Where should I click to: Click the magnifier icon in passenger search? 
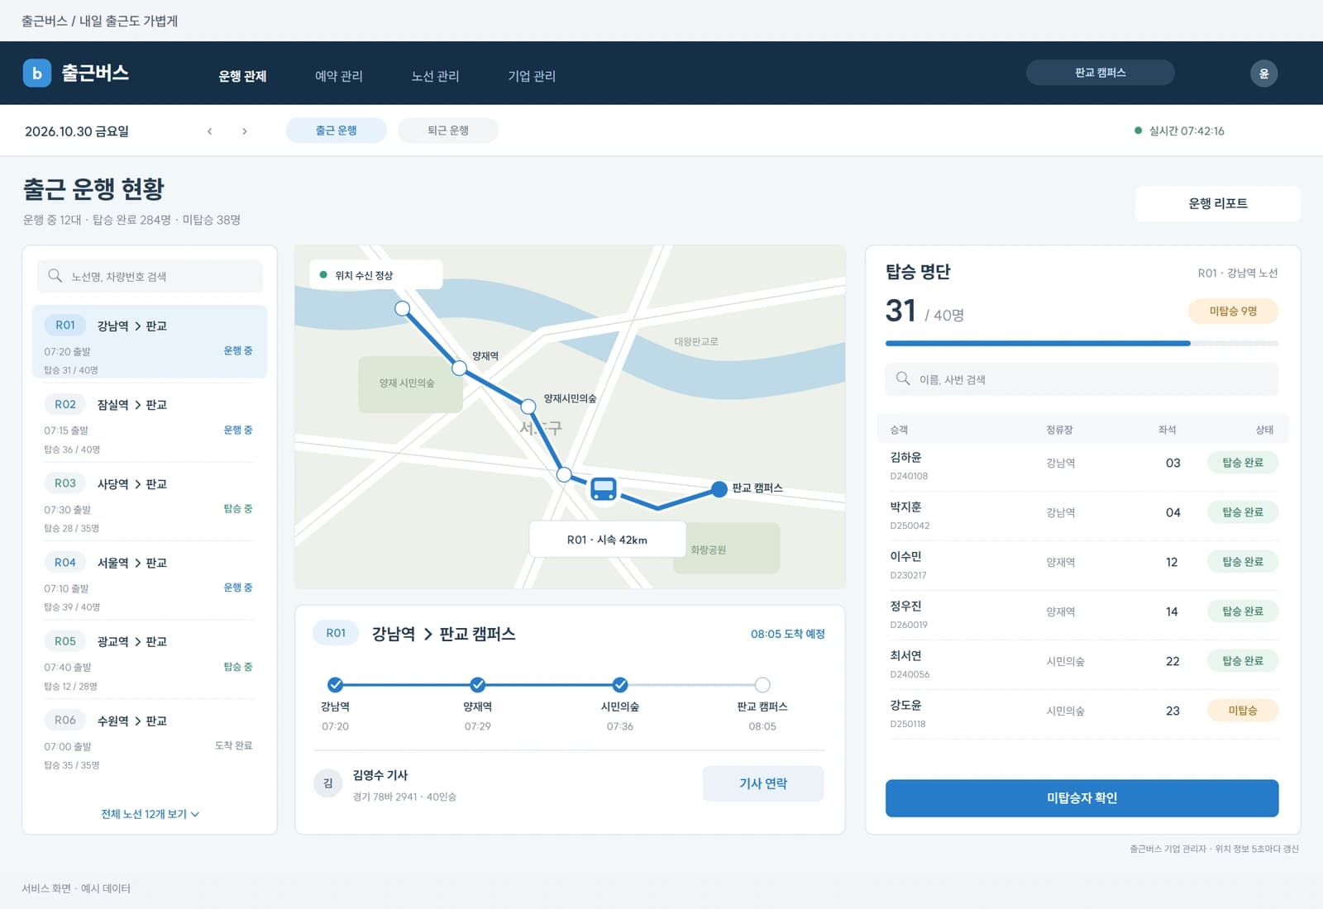[903, 378]
